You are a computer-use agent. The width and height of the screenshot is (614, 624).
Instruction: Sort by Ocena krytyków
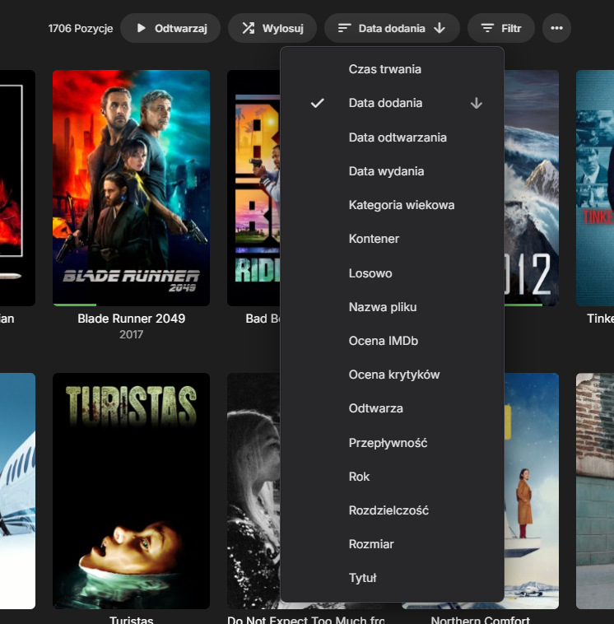click(392, 375)
